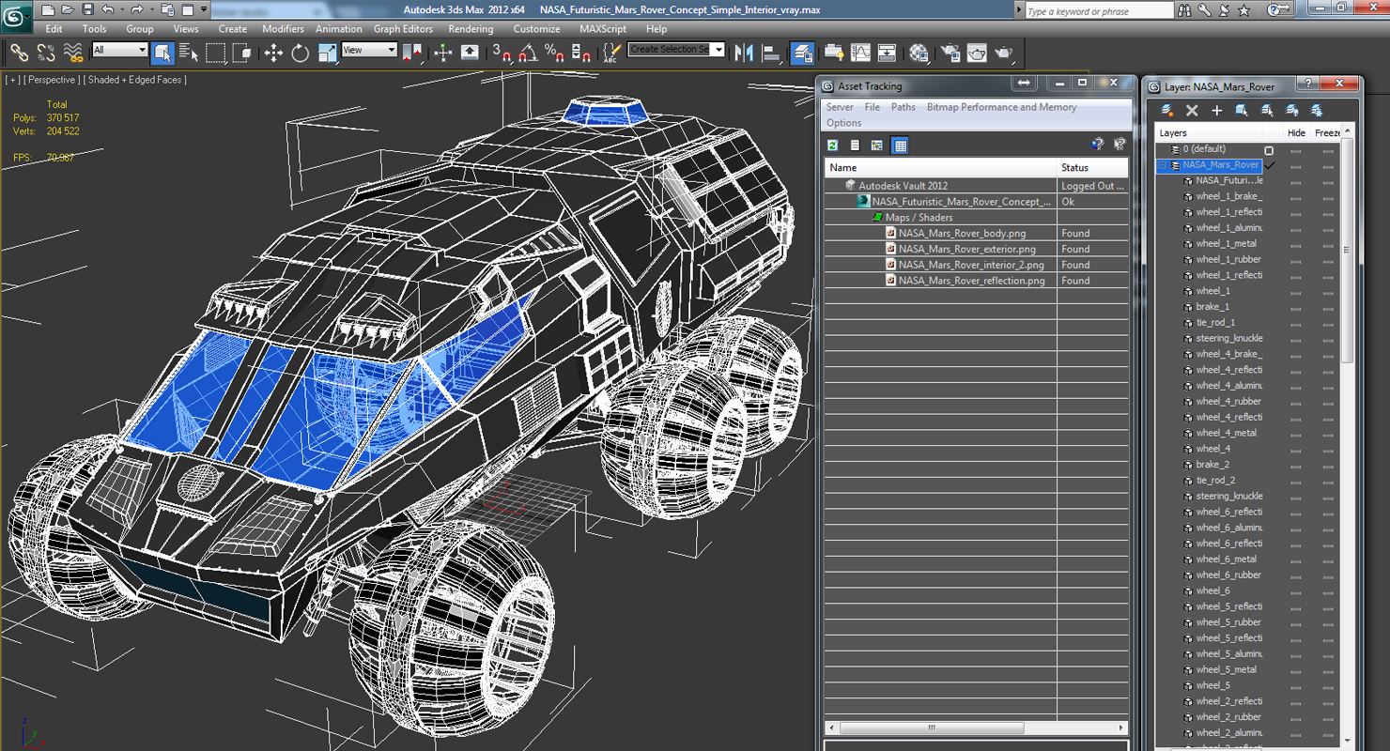Screen dimensions: 1390x751
Task: Open the Modifiers menu
Action: click(283, 29)
